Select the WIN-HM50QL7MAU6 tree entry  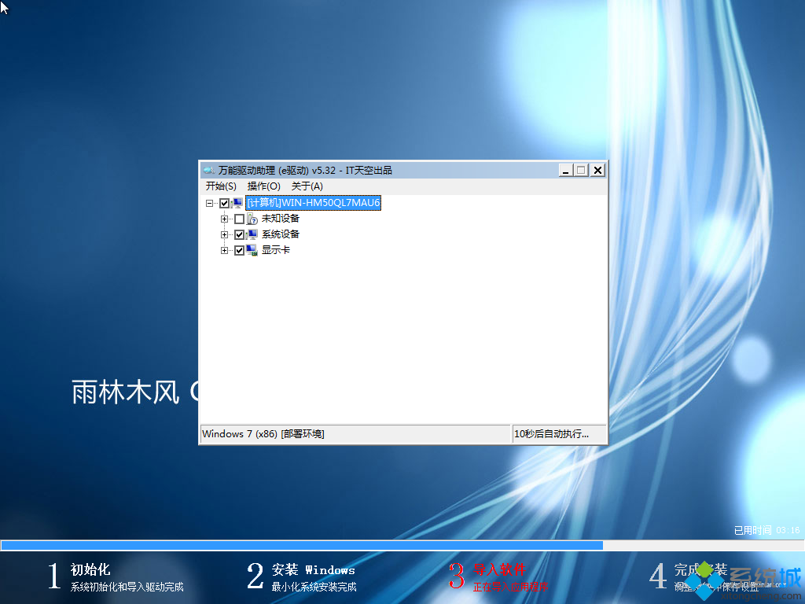[313, 203]
